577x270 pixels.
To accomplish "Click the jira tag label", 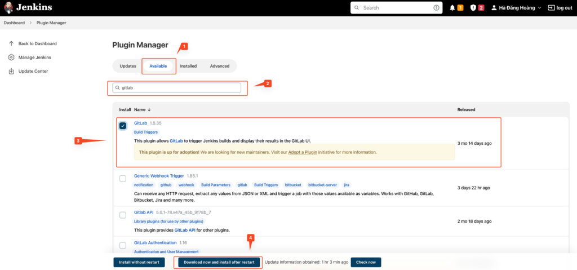I will click(x=347, y=185).
